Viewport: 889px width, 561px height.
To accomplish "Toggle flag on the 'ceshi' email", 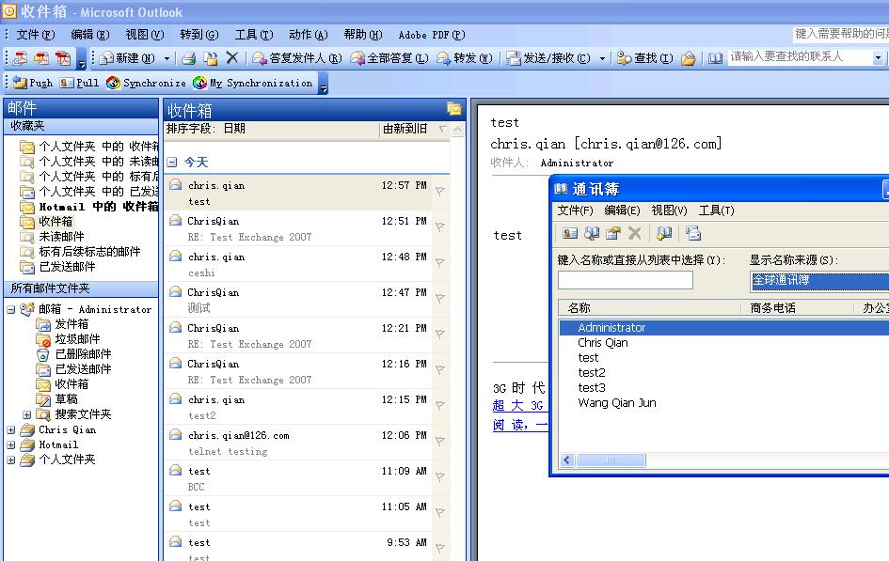I will [439, 263].
